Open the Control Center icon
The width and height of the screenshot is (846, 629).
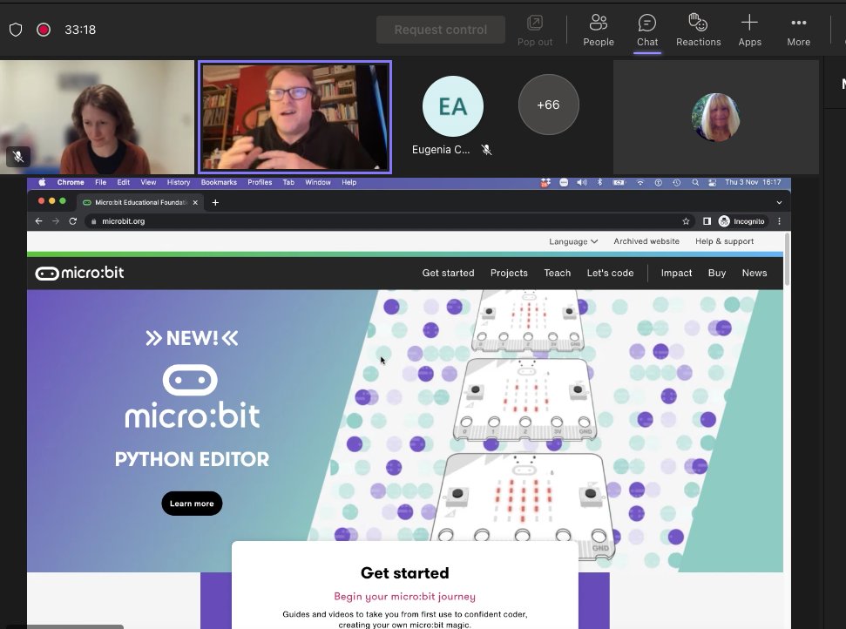(x=712, y=182)
